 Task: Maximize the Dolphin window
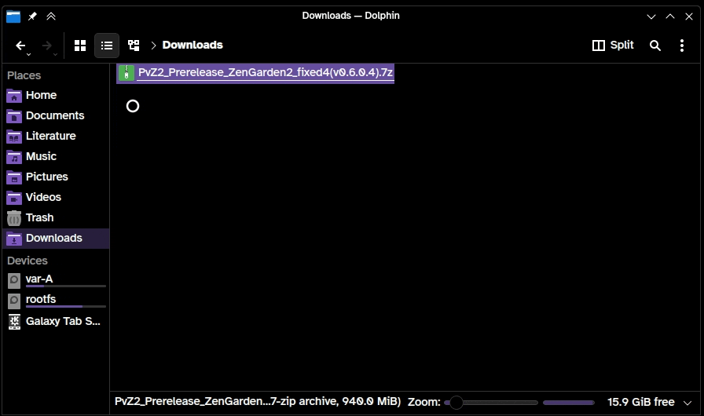tap(670, 16)
